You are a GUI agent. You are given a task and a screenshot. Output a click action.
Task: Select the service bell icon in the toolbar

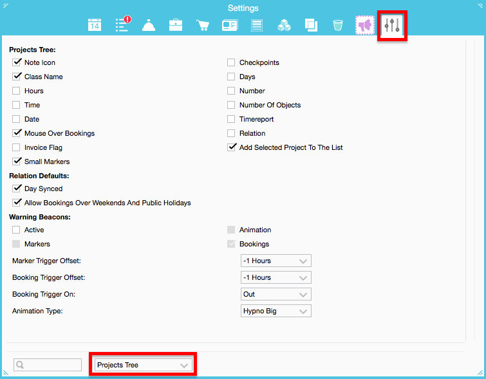click(x=149, y=25)
